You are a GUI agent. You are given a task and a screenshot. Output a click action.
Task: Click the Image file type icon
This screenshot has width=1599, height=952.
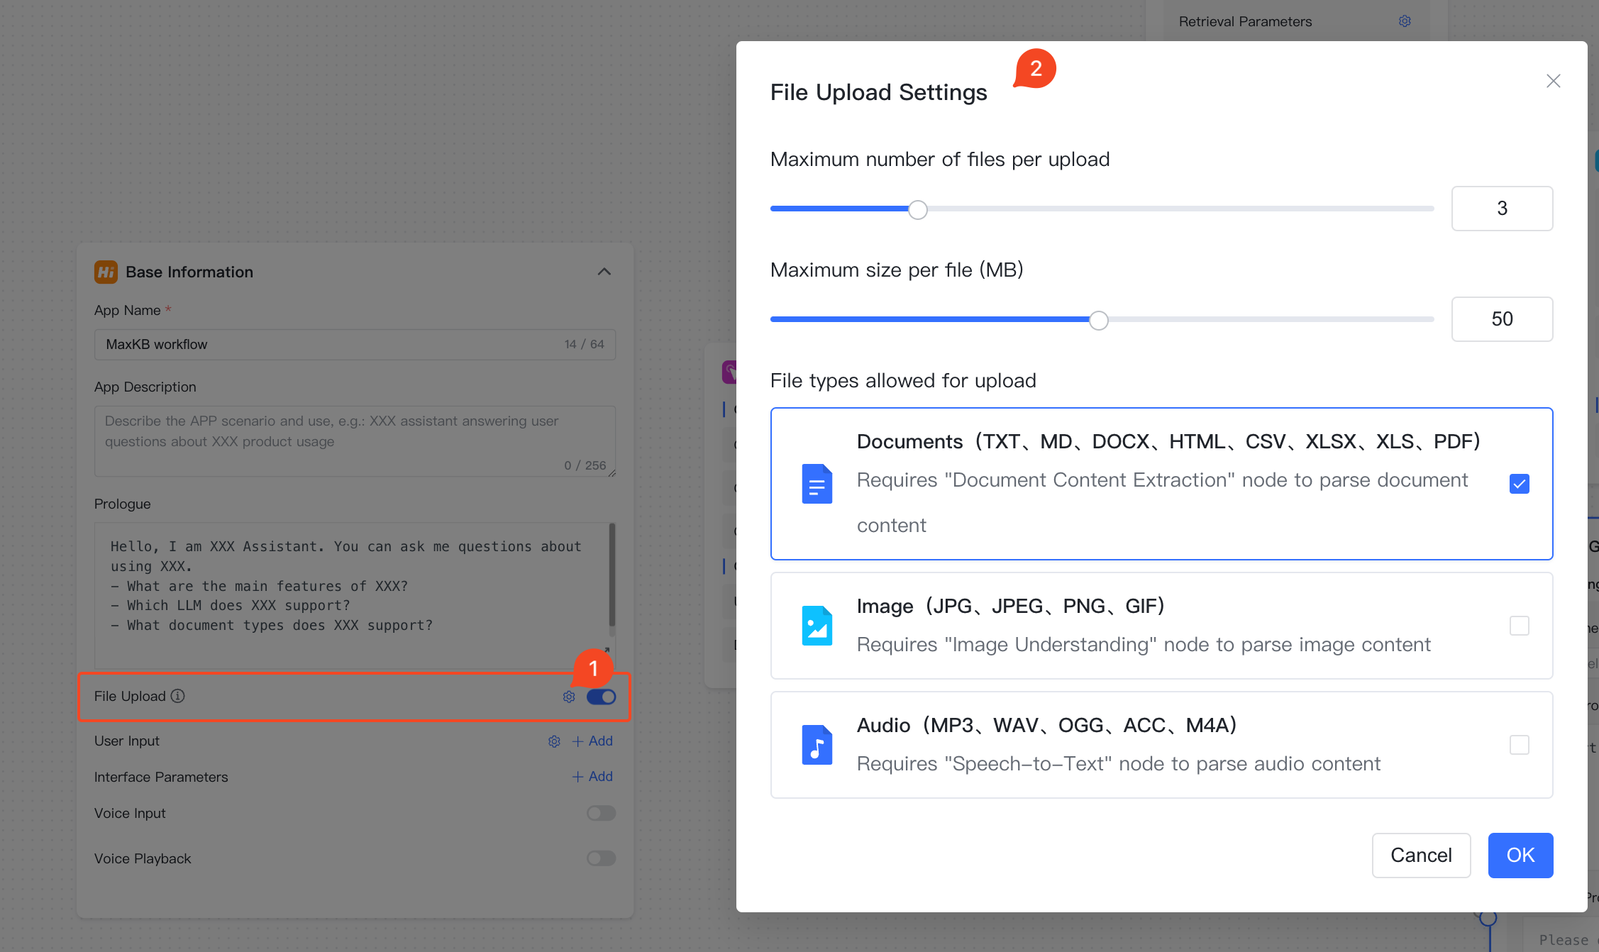(817, 626)
